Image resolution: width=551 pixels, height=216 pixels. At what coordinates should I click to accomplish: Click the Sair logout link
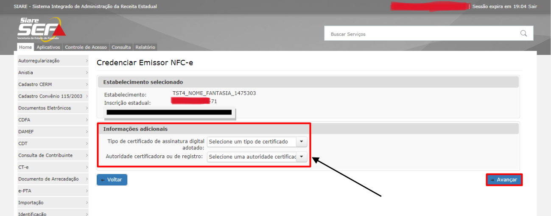point(533,6)
